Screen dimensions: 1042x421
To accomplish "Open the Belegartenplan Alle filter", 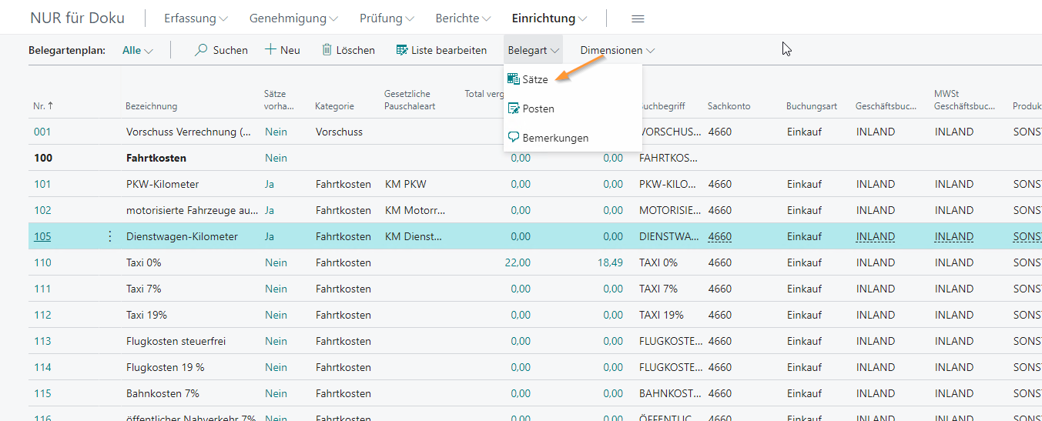I will point(137,50).
